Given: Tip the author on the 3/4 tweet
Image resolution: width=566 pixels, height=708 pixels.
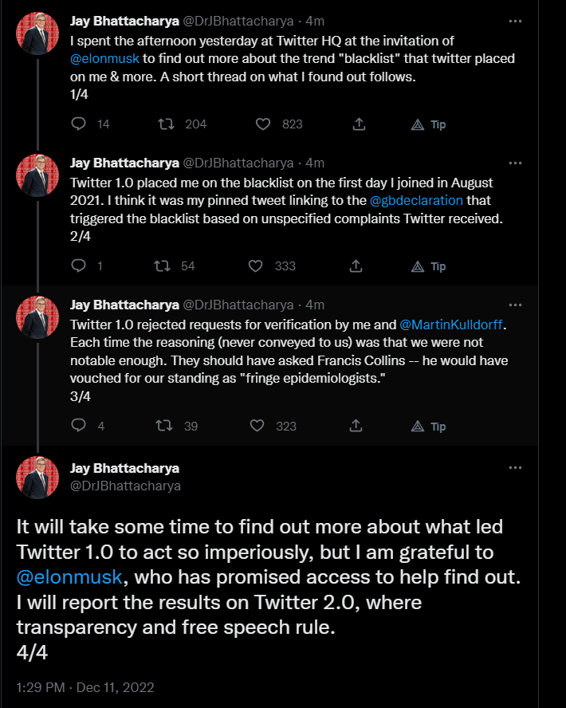Looking at the screenshot, I should click(x=428, y=427).
